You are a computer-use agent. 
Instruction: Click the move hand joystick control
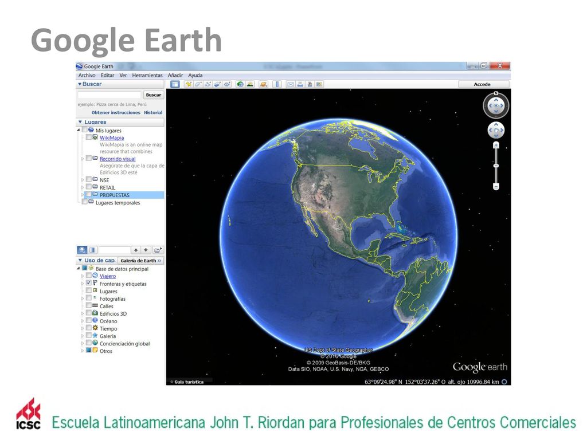coord(496,130)
